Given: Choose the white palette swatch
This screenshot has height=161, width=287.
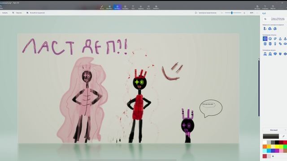Looking at the screenshot, I should coord(265,142).
